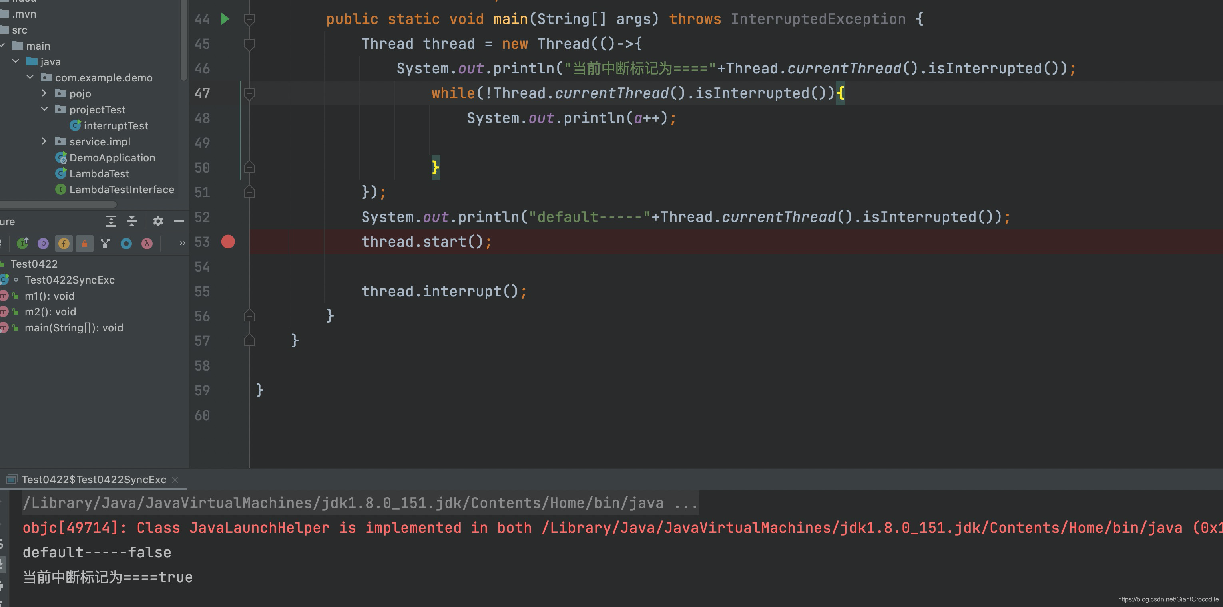Click line number 48 in gutter
The image size is (1223, 607).
[x=202, y=118]
